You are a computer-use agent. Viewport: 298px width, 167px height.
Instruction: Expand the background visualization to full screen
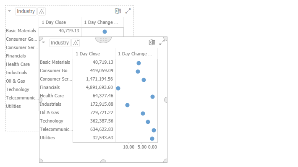pyautogui.click(x=128, y=11)
